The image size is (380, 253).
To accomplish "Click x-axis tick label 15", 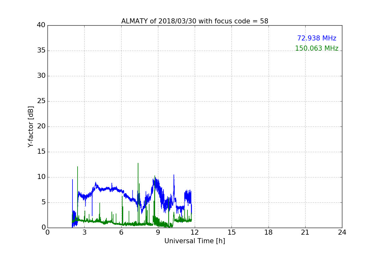I will coord(231,232).
